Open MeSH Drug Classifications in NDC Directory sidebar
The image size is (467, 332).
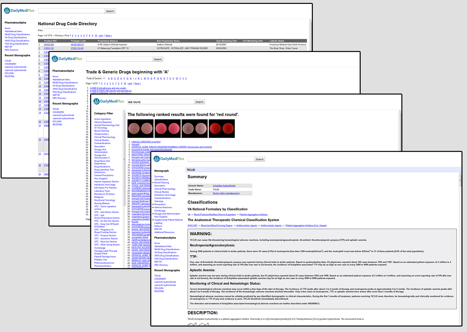click(x=17, y=34)
